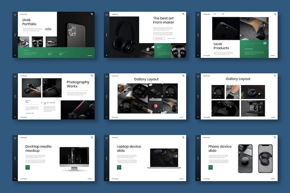Image resolution: width=290 pixels, height=193 pixels.
Task: Click 'Creative' footer label on Ucok Products slide
Action: 273,55
